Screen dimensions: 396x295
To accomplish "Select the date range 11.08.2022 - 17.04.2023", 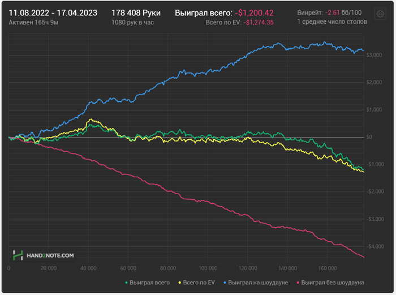I will 53,13.
